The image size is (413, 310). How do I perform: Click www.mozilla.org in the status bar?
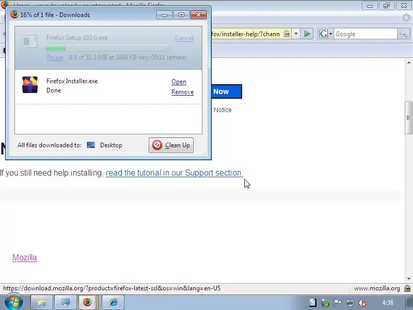[377, 288]
